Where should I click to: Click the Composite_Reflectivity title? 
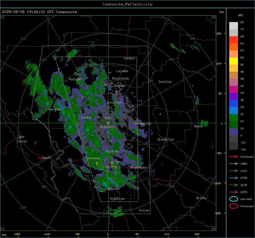pos(127,4)
